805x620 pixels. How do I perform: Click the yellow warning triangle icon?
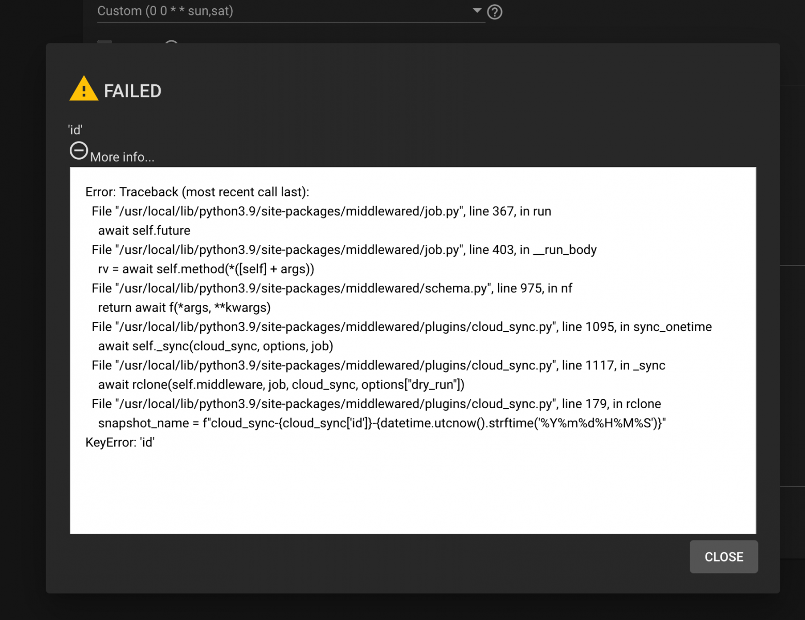coord(84,89)
